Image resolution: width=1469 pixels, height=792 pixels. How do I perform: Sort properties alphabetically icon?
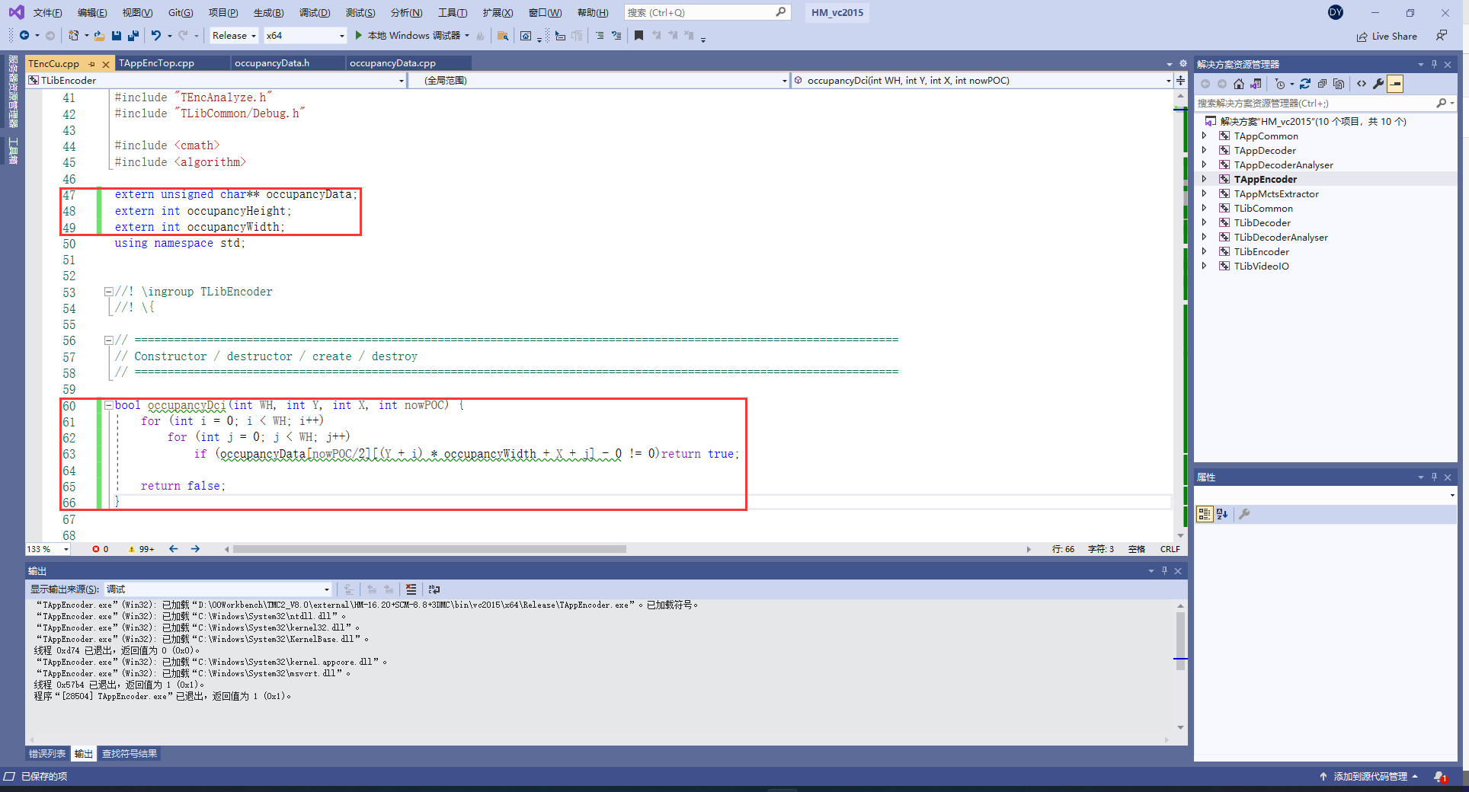1222,514
